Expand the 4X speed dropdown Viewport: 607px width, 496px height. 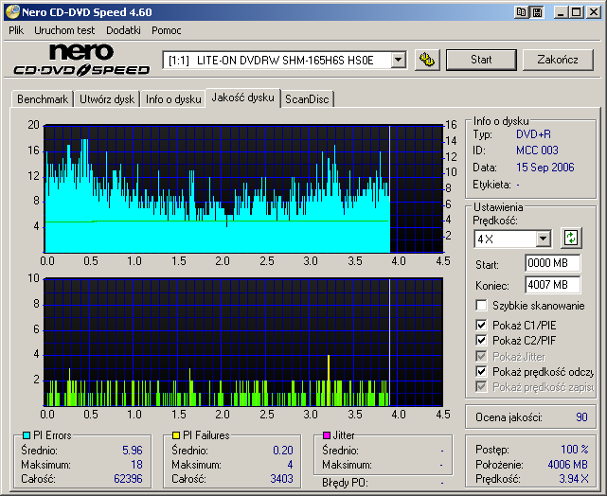pyautogui.click(x=544, y=239)
